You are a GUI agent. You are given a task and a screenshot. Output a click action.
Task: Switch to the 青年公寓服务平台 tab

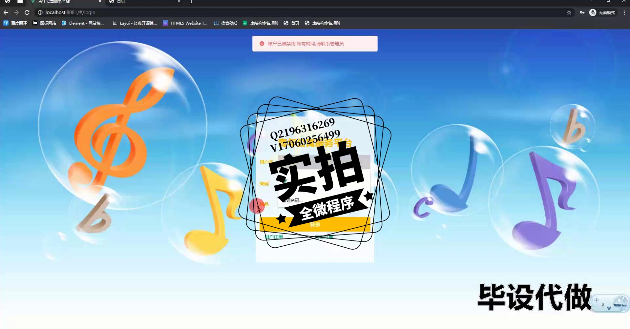coord(66,2)
